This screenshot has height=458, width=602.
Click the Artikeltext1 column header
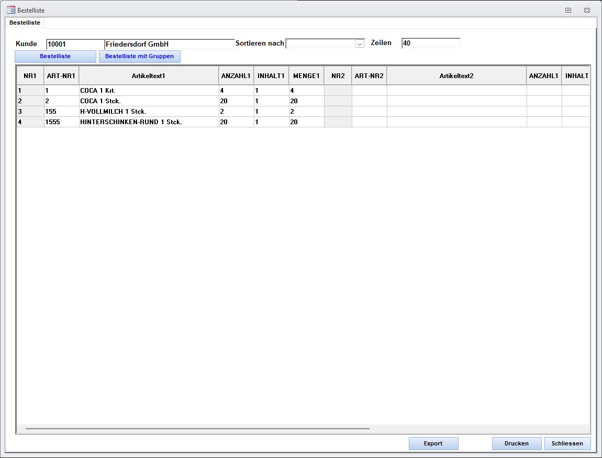149,76
